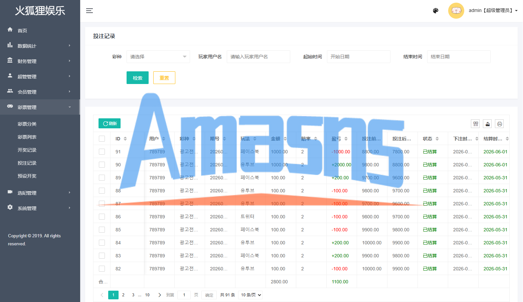Image resolution: width=523 pixels, height=302 pixels.
Task: Click the group icon for 会员管理
Action: pos(10,91)
